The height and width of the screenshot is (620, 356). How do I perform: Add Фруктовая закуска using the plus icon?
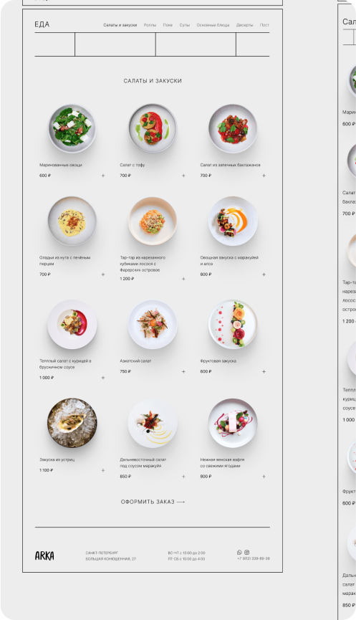coord(264,372)
